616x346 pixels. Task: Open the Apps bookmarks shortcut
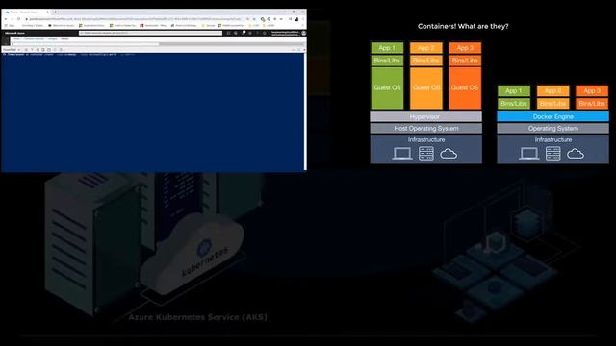tap(10, 26)
